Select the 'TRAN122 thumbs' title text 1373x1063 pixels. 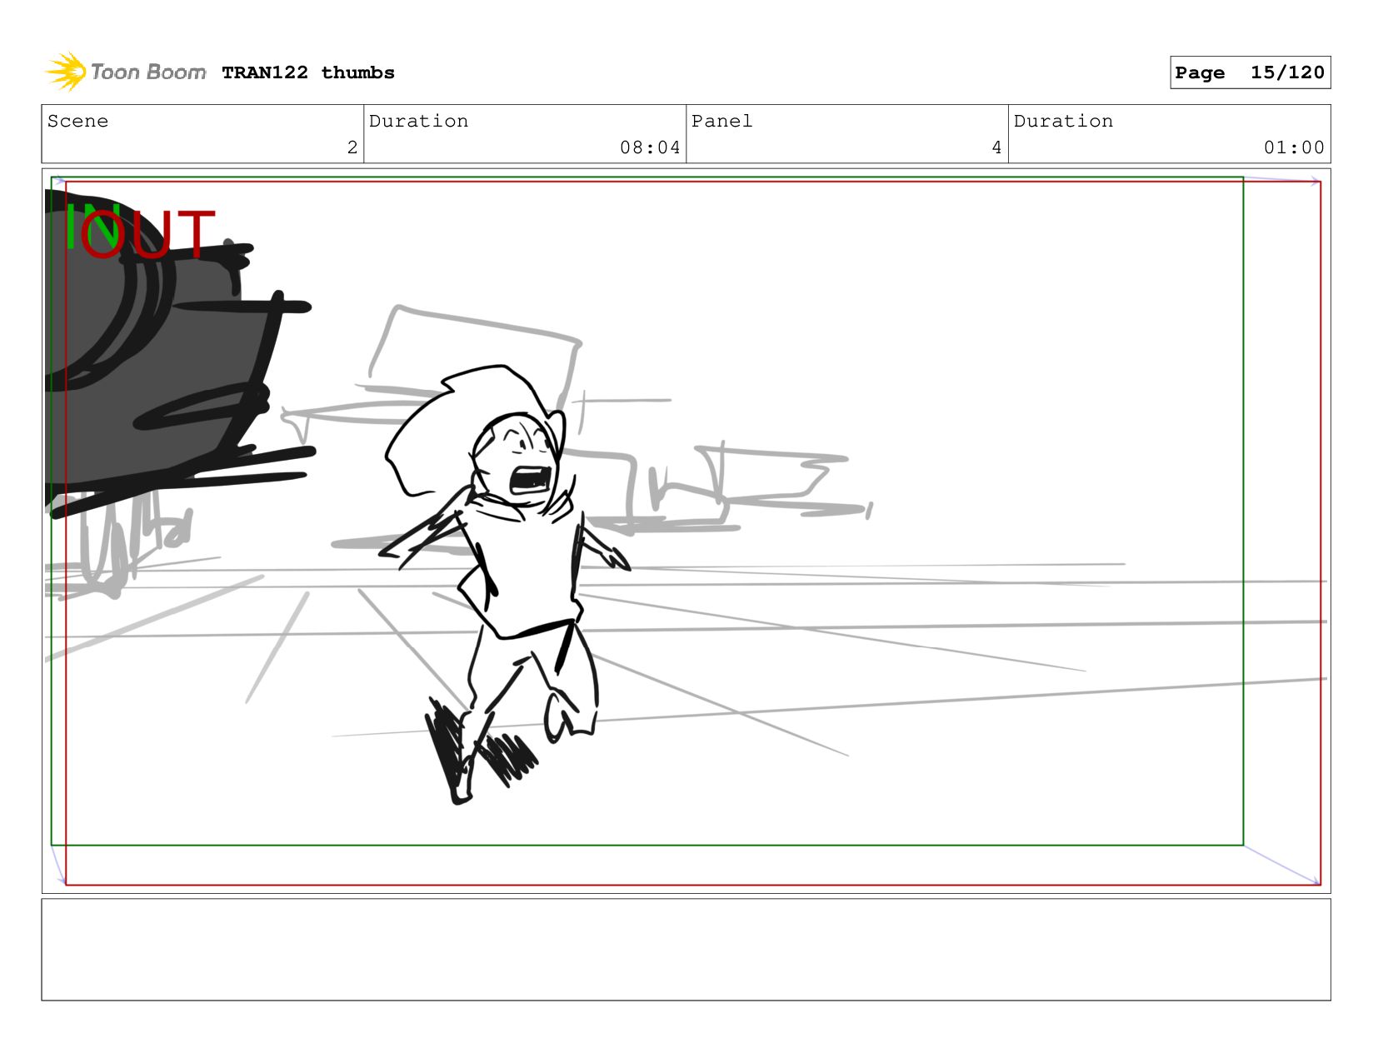(x=308, y=72)
